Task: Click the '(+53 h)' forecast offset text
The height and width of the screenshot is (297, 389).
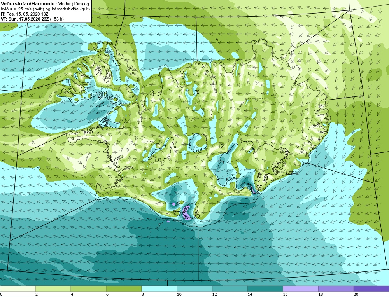Action: 57,19
